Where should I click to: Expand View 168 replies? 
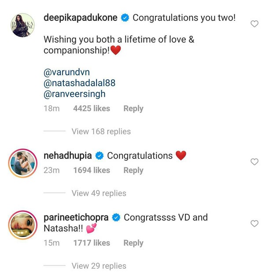[x=101, y=131]
